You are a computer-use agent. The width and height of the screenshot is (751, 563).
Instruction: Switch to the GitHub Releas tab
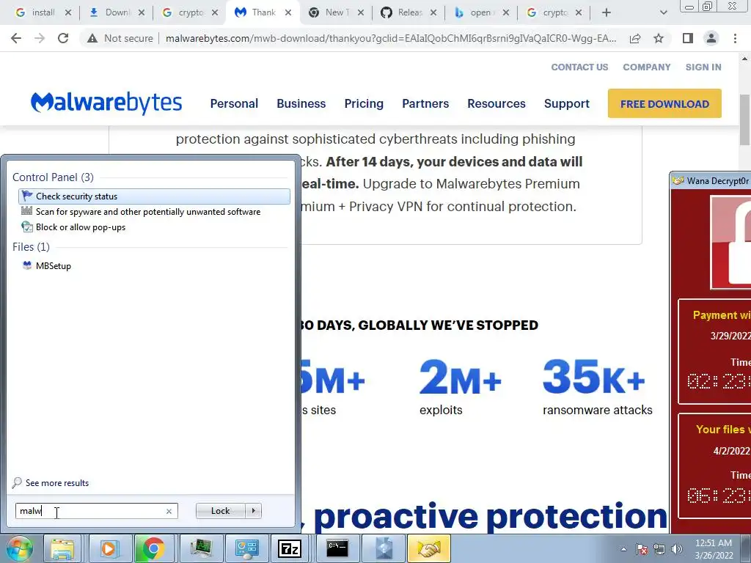point(402,12)
